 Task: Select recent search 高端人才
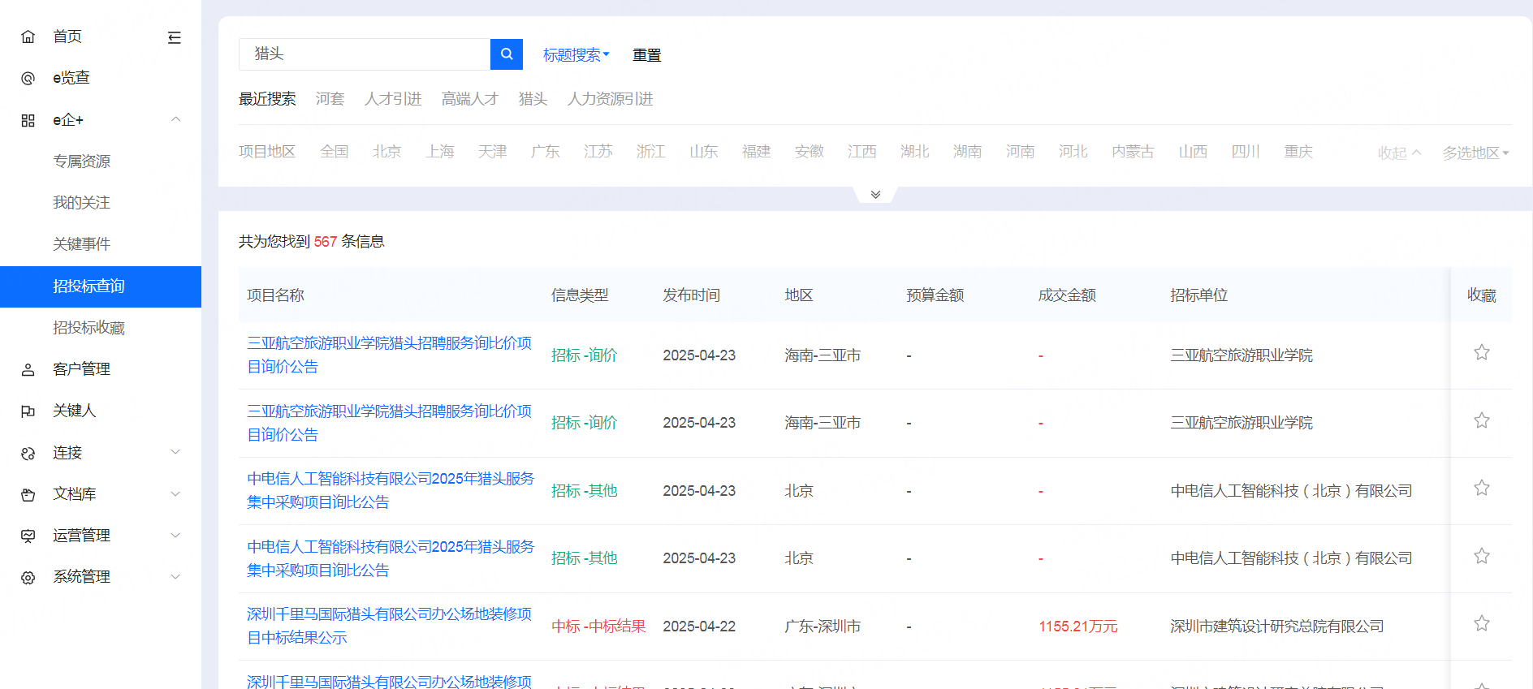[x=470, y=99]
